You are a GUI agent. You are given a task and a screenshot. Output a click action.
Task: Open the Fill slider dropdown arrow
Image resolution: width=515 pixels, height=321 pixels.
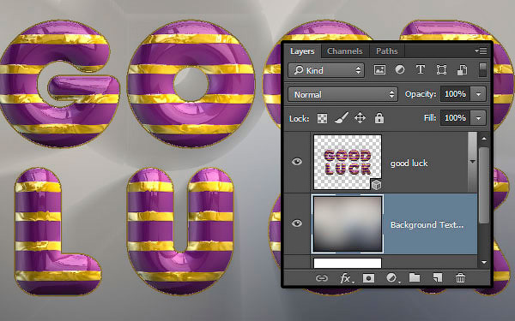[479, 118]
